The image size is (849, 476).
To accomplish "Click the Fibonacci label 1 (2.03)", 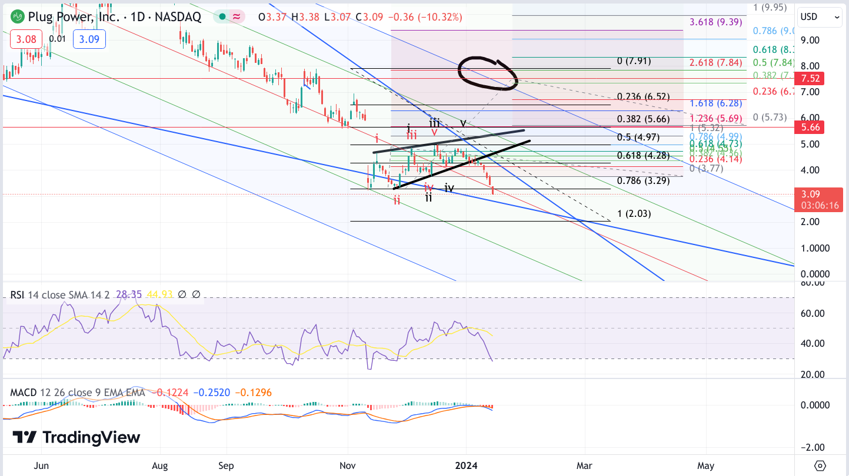I will point(634,214).
